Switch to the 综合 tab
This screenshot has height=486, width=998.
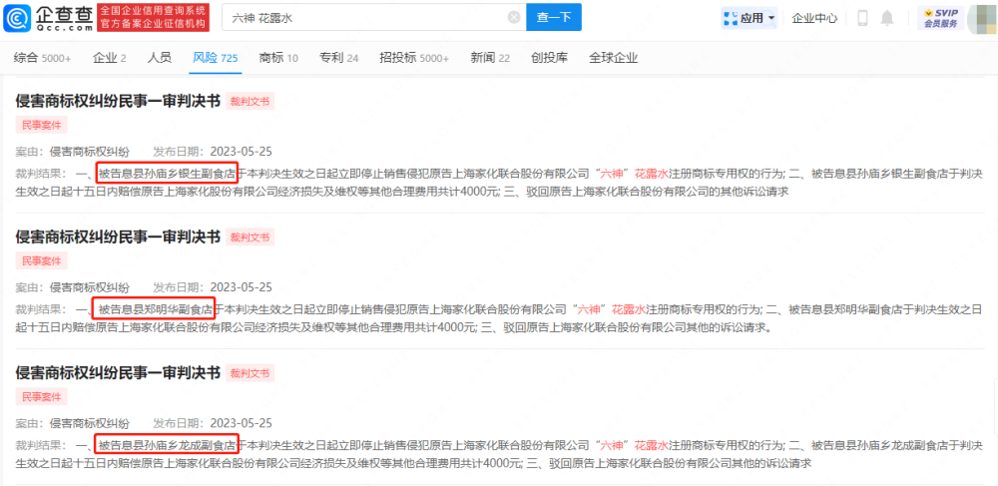coord(43,58)
